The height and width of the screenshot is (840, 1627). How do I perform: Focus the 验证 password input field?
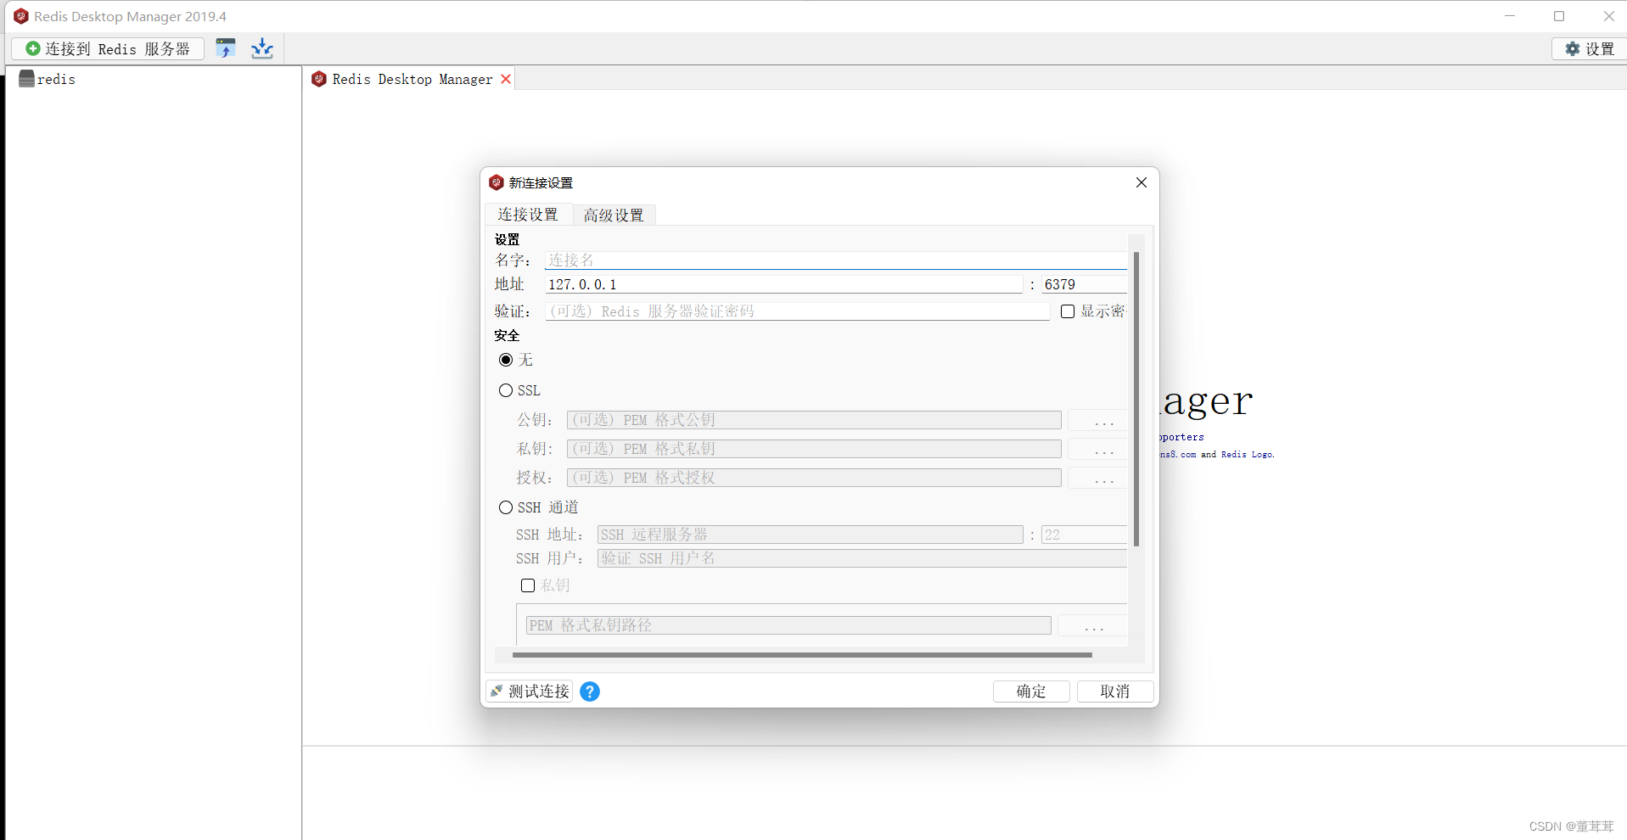click(x=798, y=311)
